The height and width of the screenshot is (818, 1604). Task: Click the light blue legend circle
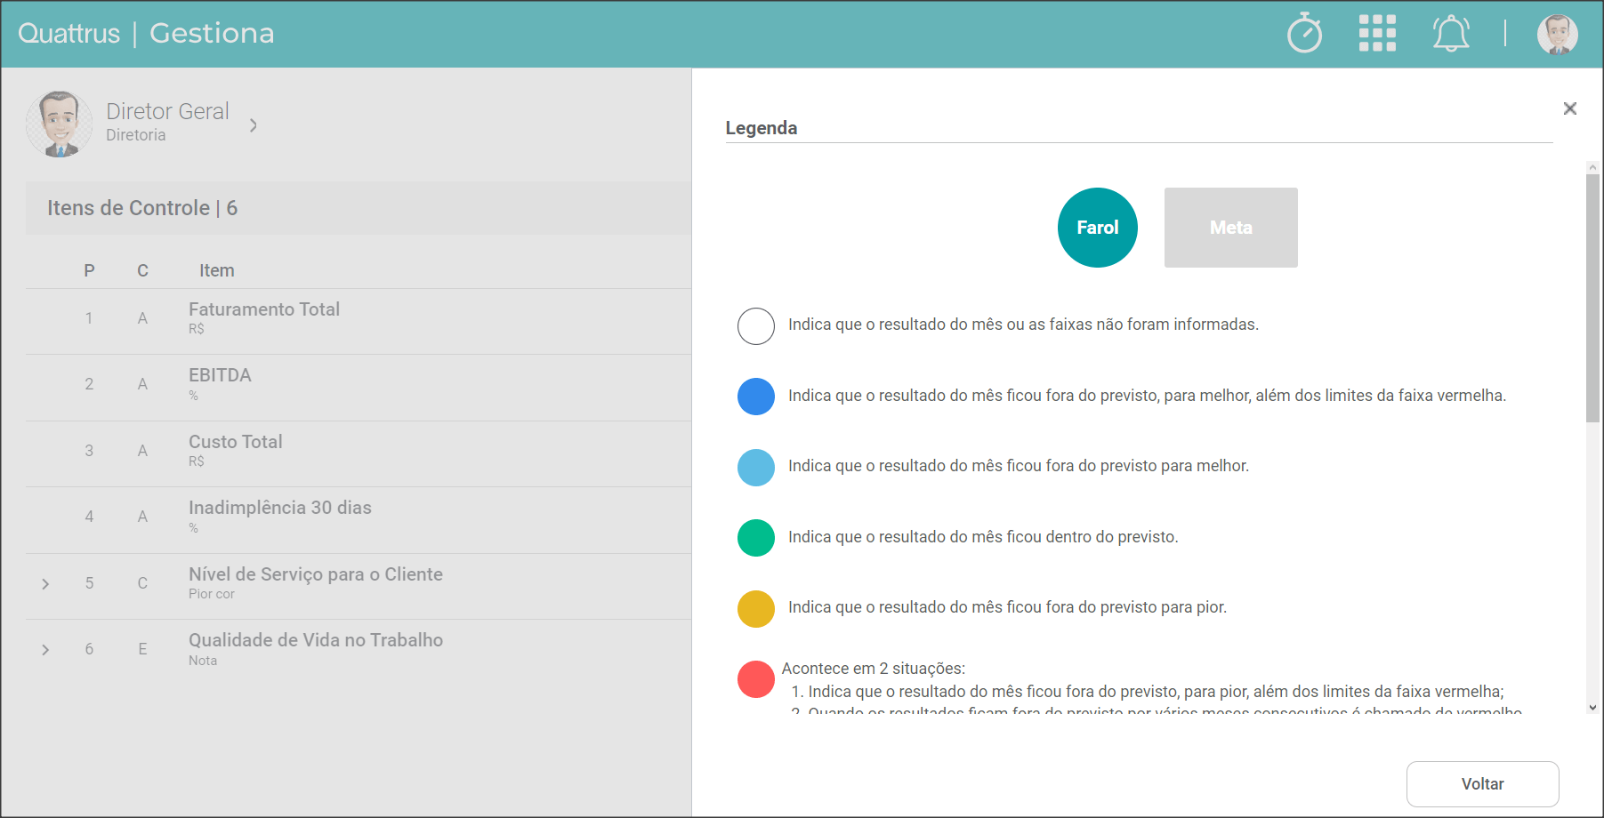756,468
